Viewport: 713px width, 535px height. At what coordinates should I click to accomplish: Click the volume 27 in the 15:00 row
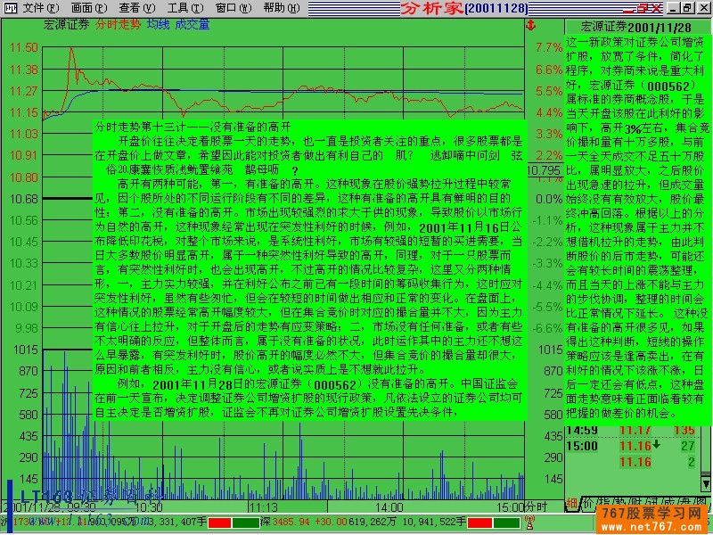[688, 446]
